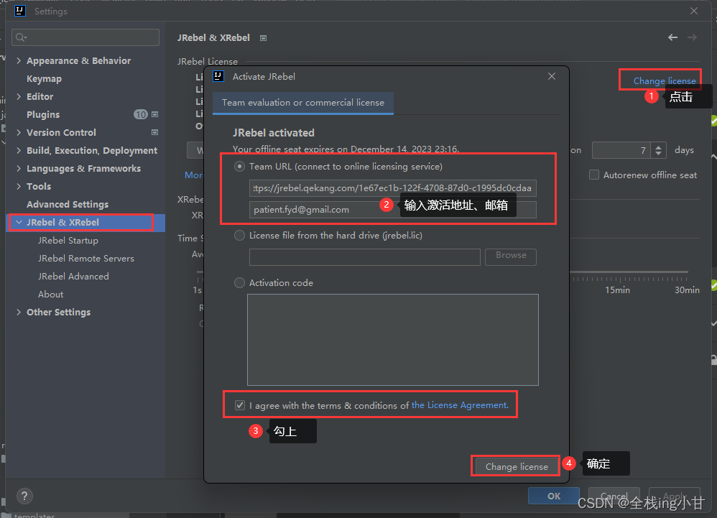
Task: Click the forward arrow in Settings header
Action: tap(692, 37)
